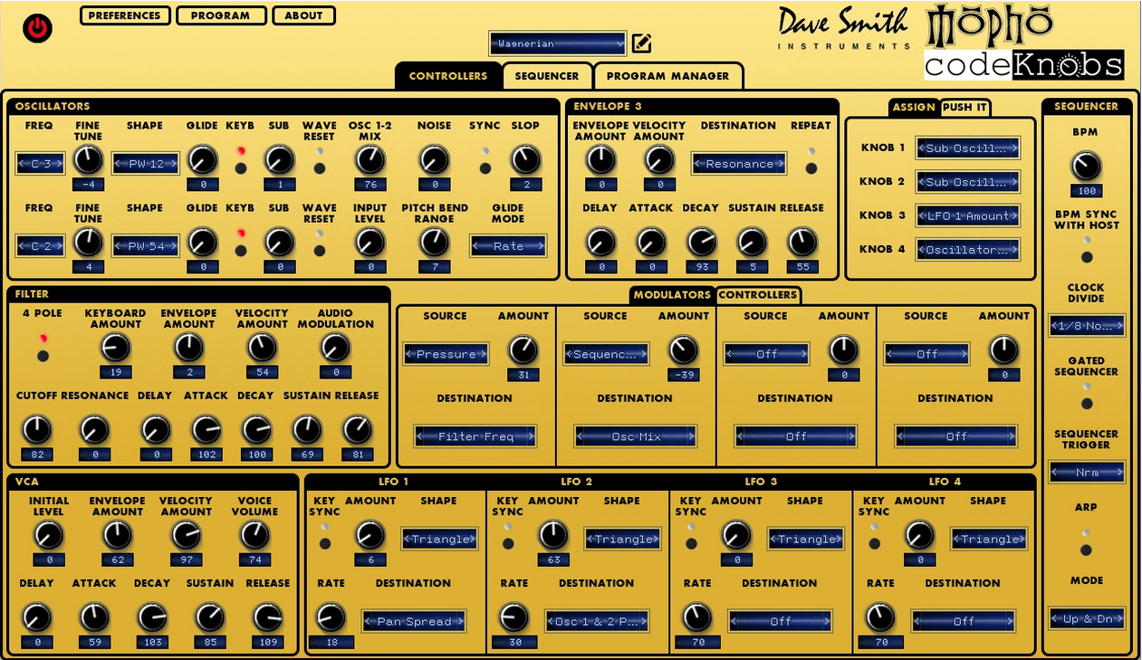
Task: Open oscillator 1 frequency dropdown showing C 3
Action: point(41,164)
